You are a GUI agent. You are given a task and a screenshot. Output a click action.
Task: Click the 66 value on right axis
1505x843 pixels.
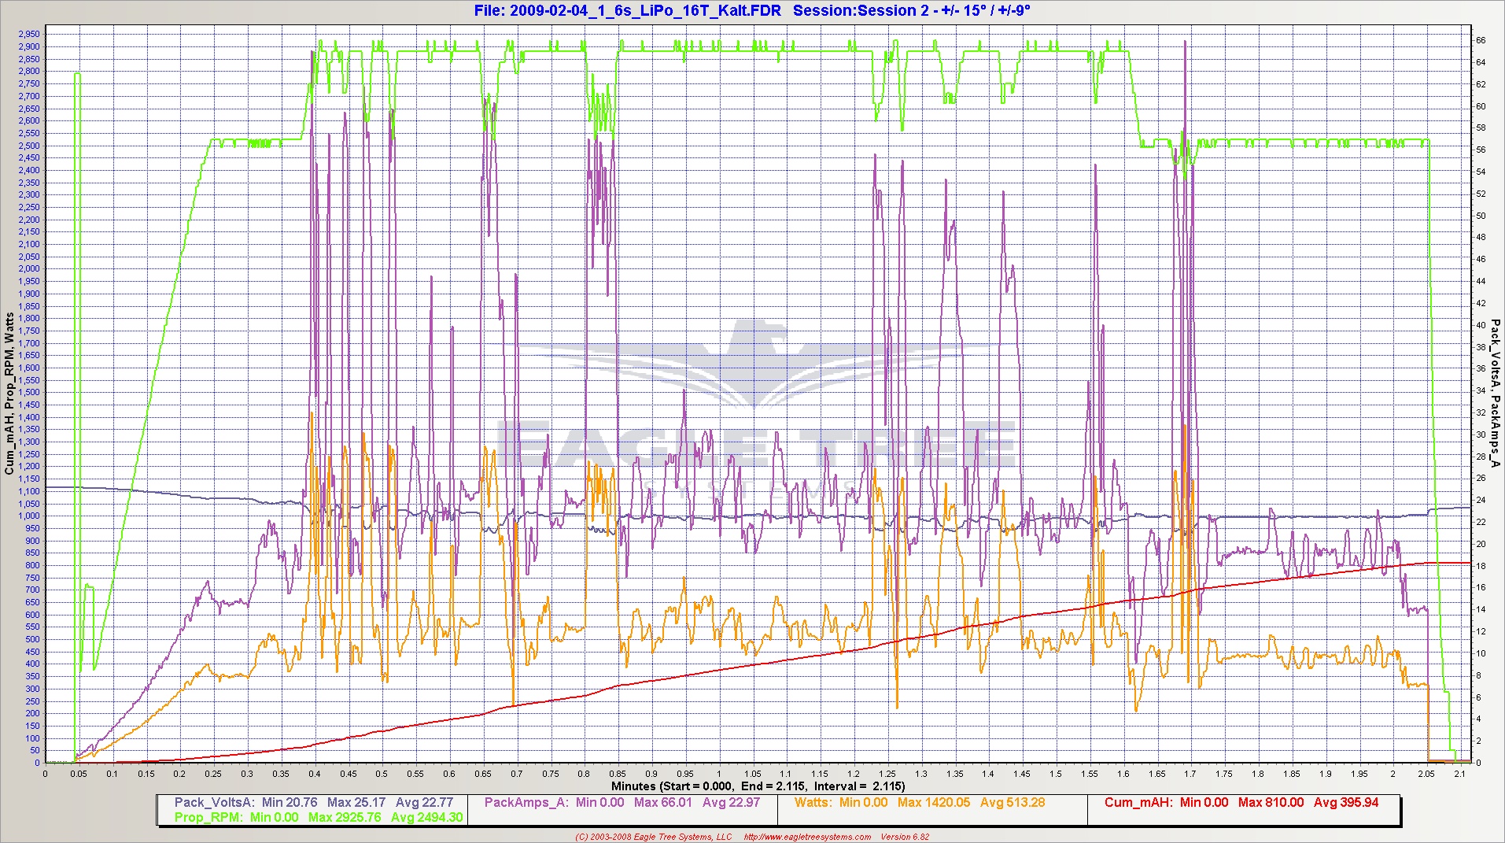click(x=1480, y=40)
